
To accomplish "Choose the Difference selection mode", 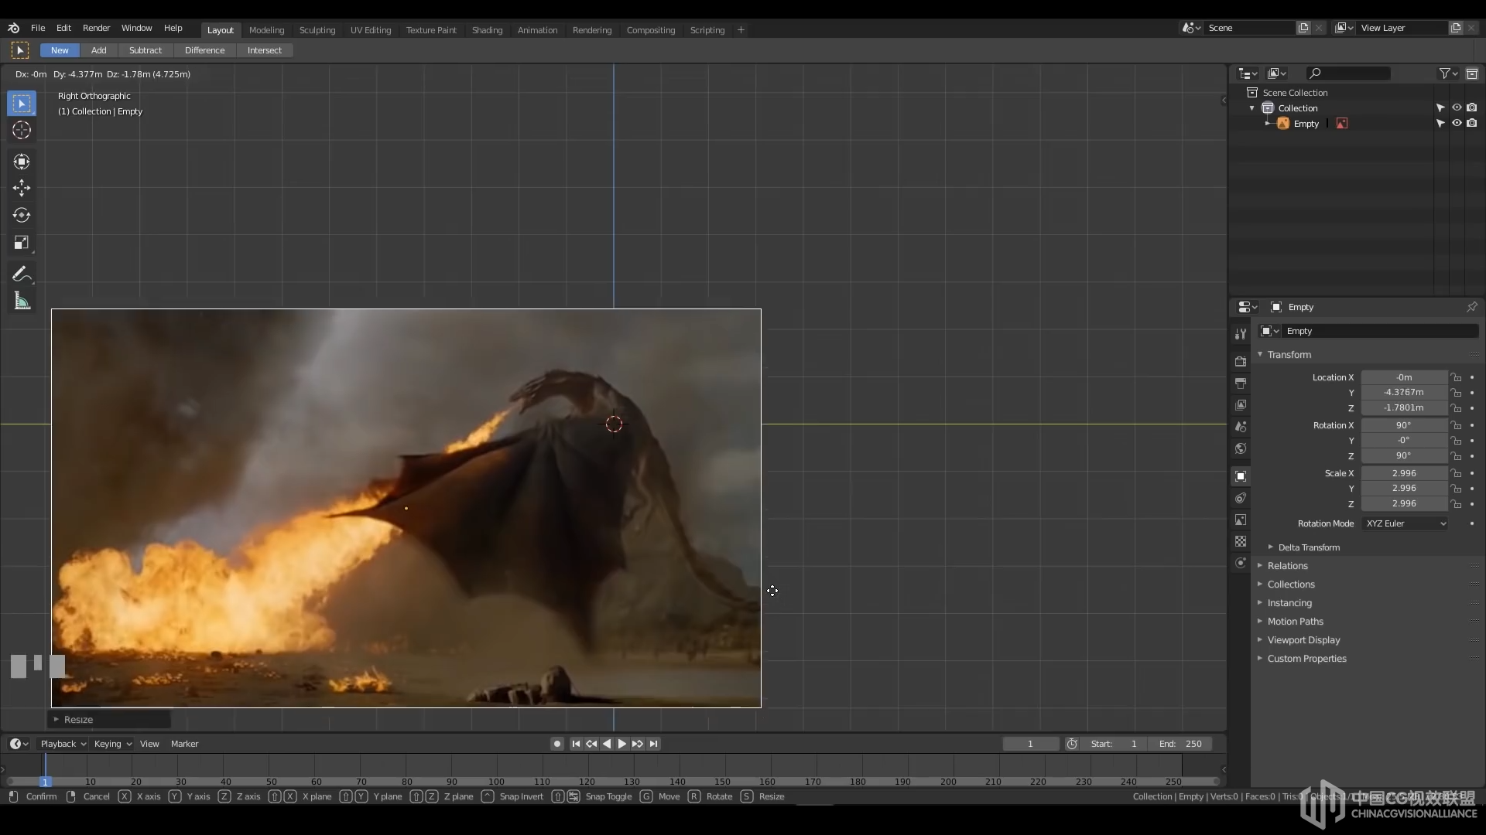I will click(204, 50).
